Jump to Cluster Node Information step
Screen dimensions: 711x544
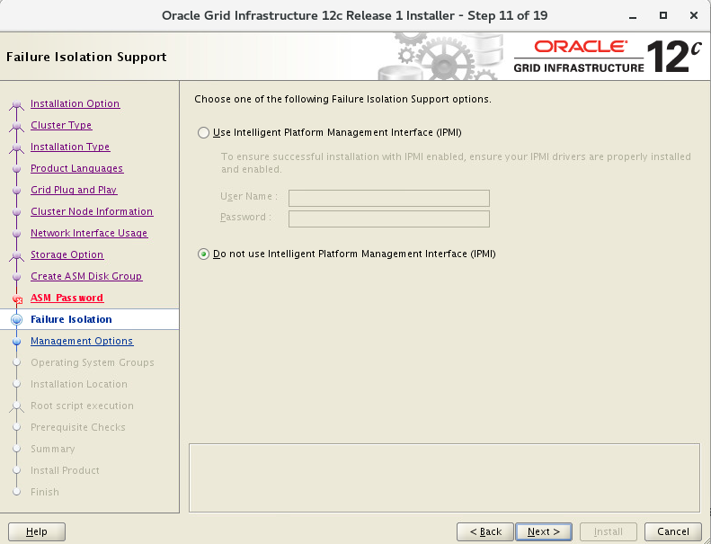tap(92, 211)
